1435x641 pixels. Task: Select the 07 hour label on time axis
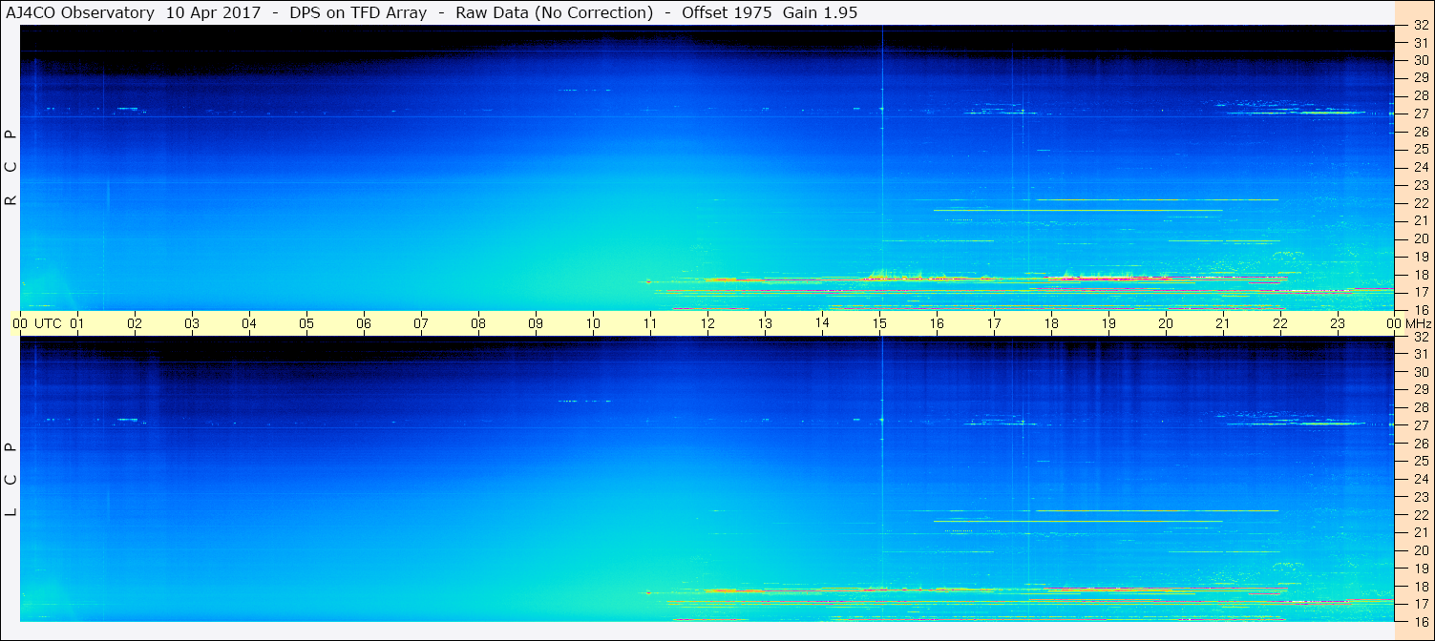pos(421,323)
